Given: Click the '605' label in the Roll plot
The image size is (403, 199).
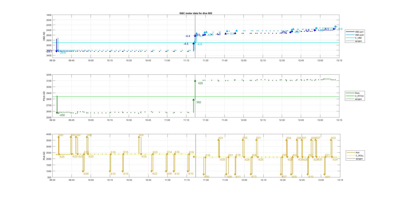Looking at the screenshot, I should (245, 138).
